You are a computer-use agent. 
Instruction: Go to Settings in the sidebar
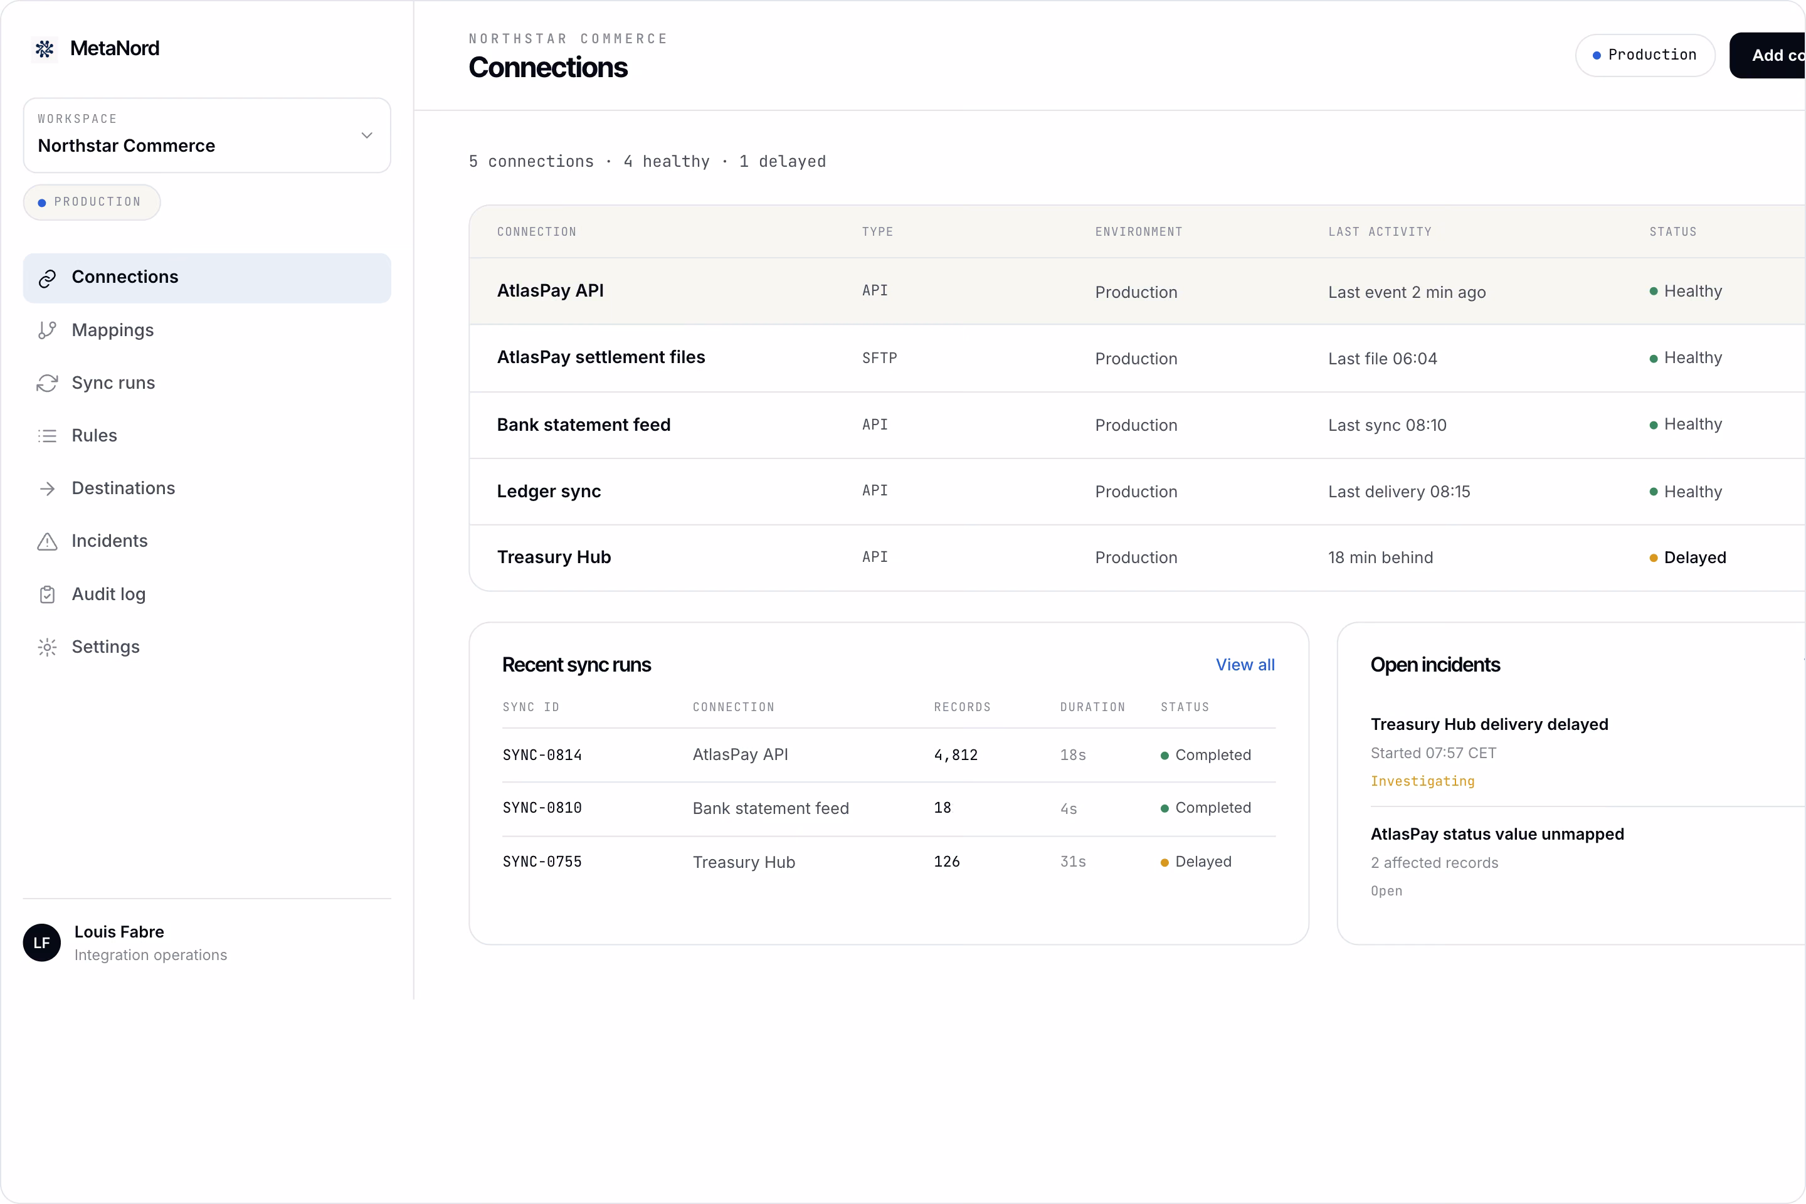(206, 647)
